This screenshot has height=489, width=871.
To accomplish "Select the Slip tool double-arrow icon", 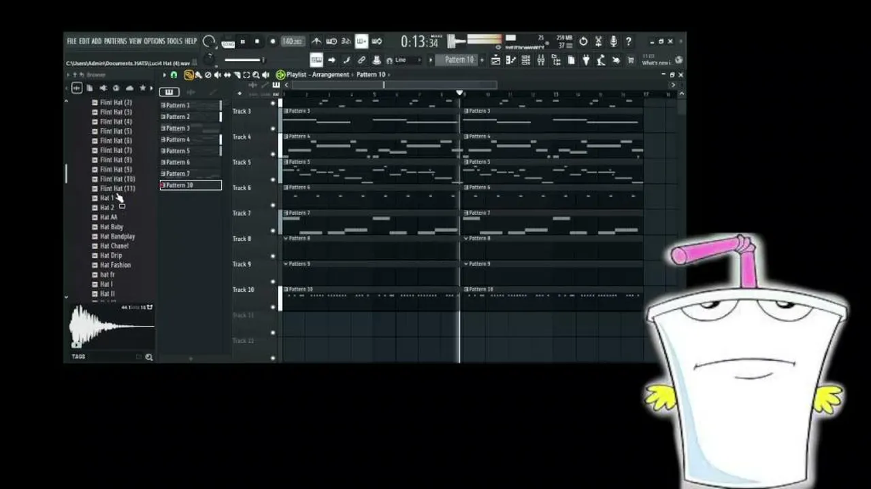I will [x=227, y=75].
